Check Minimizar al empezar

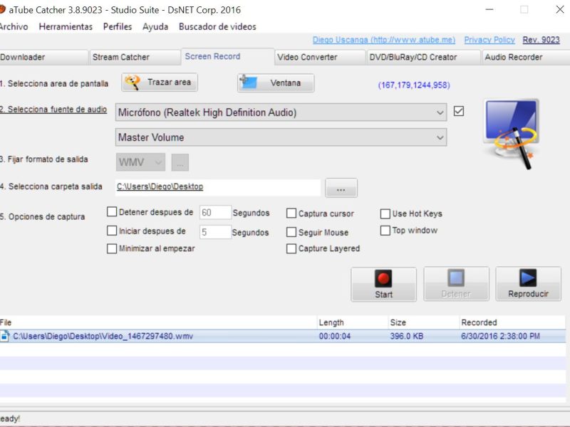click(112, 248)
